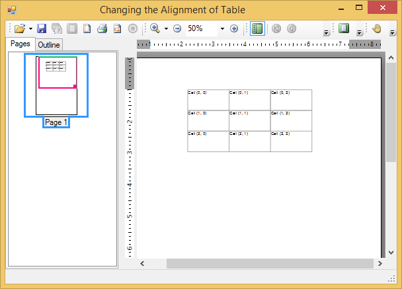The width and height of the screenshot is (402, 289).
Task: Expand the 50% zoom level dropdown
Action: (222, 29)
